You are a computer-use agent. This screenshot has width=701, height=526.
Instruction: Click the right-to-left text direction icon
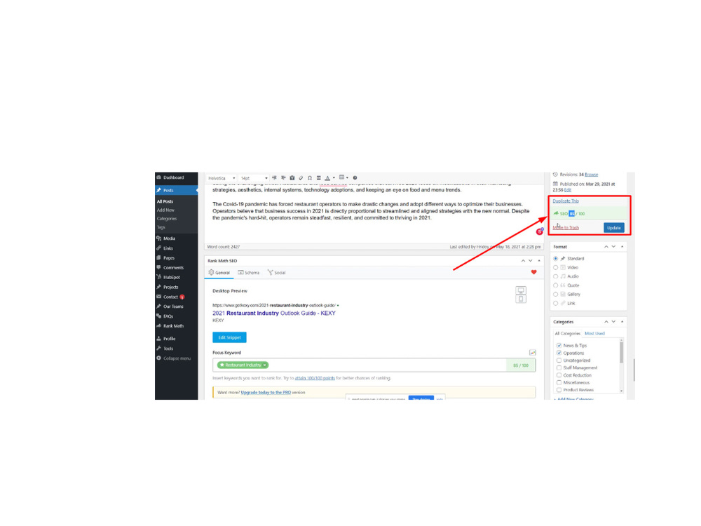tap(283, 178)
